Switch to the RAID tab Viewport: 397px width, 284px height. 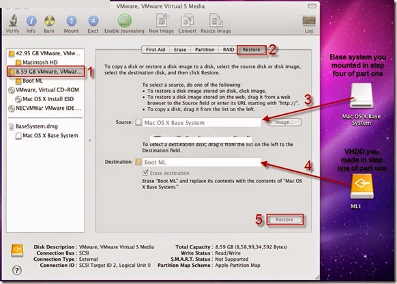(229, 50)
